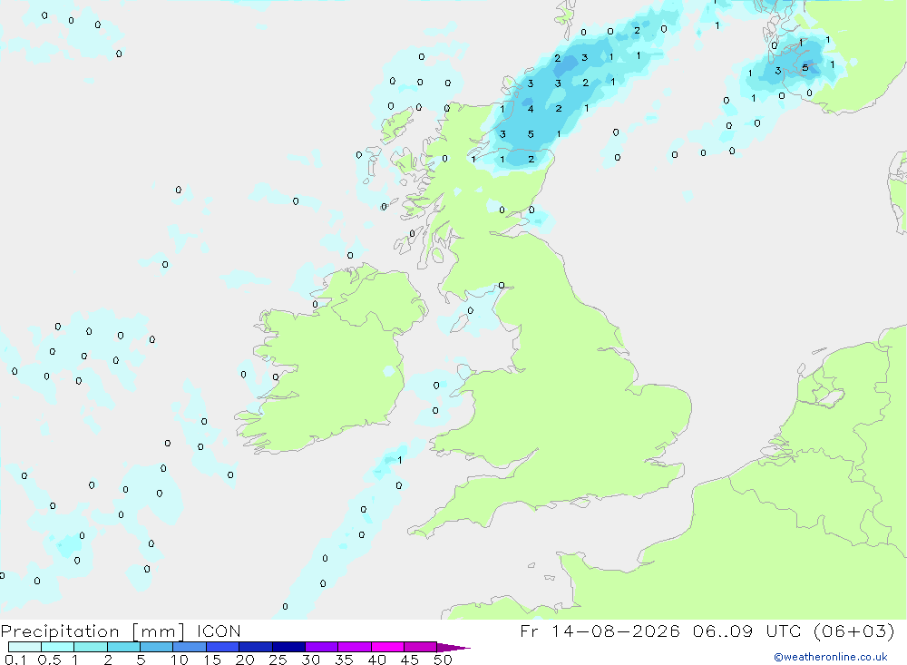Select the 'ICON' model name label
This screenshot has height=665, width=907.
point(219,631)
